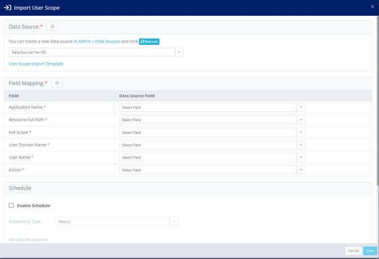This screenshot has height=259, width=379.
Task: Close the Import User Scope dialog
Action: coord(372,7)
